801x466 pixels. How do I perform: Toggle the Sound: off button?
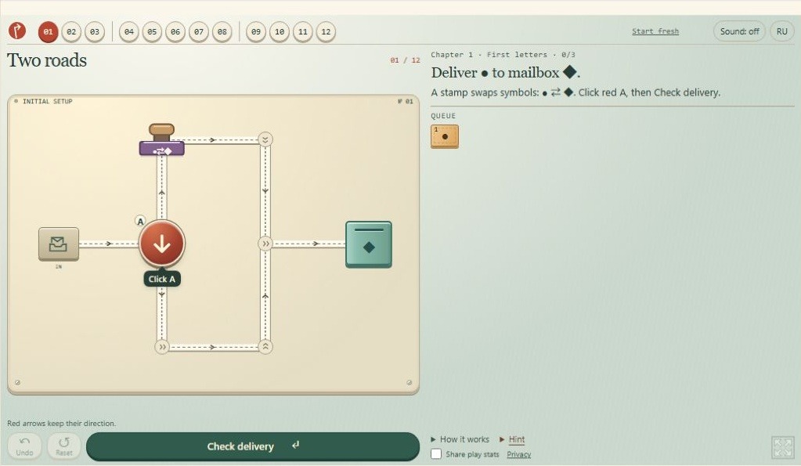(739, 31)
